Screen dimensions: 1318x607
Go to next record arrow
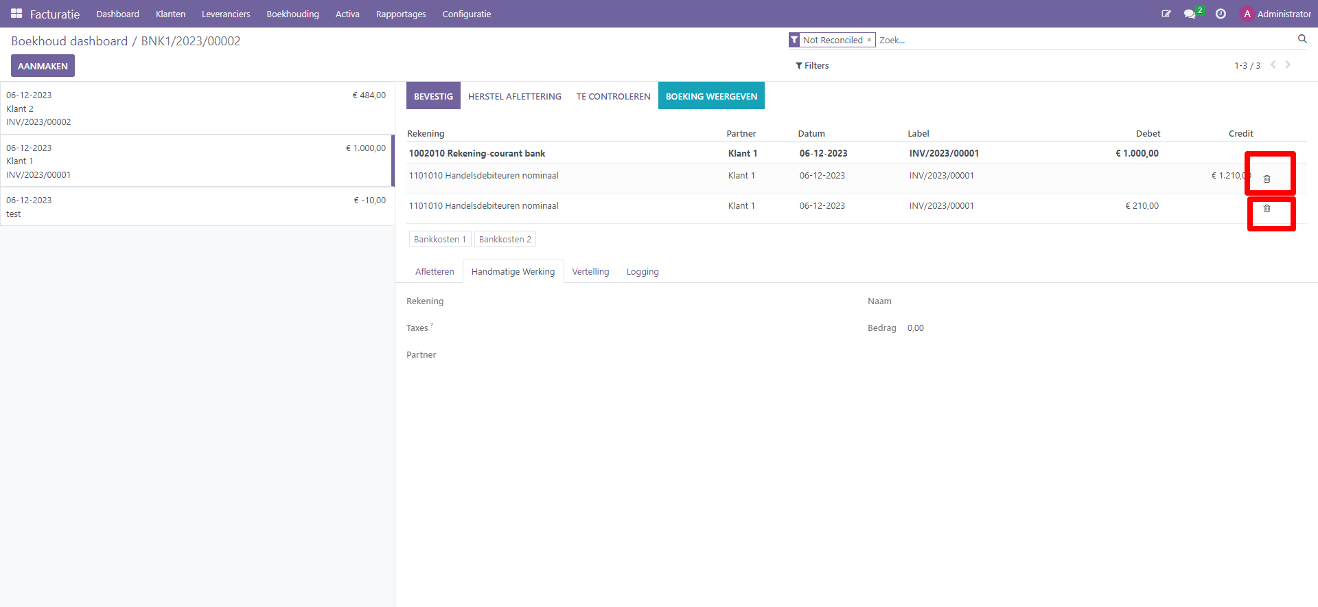(1288, 65)
